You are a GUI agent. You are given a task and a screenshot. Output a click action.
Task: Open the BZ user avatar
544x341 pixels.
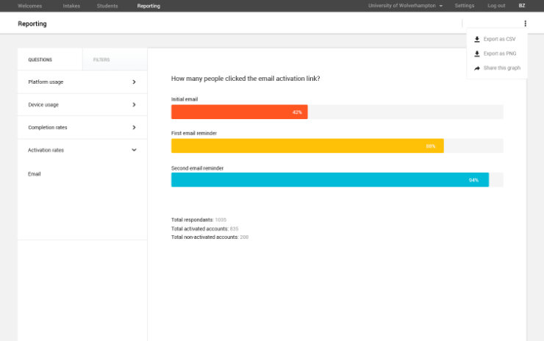522,6
